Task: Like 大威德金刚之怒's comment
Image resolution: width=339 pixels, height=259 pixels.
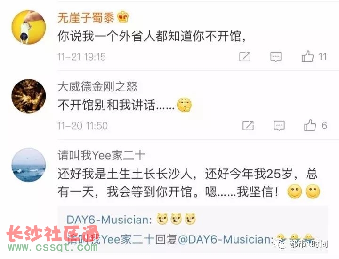Action: point(310,125)
